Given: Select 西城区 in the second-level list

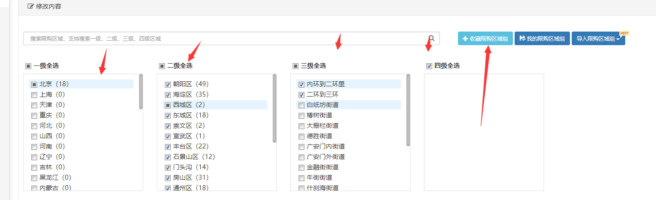Looking at the screenshot, I should click(x=183, y=105).
